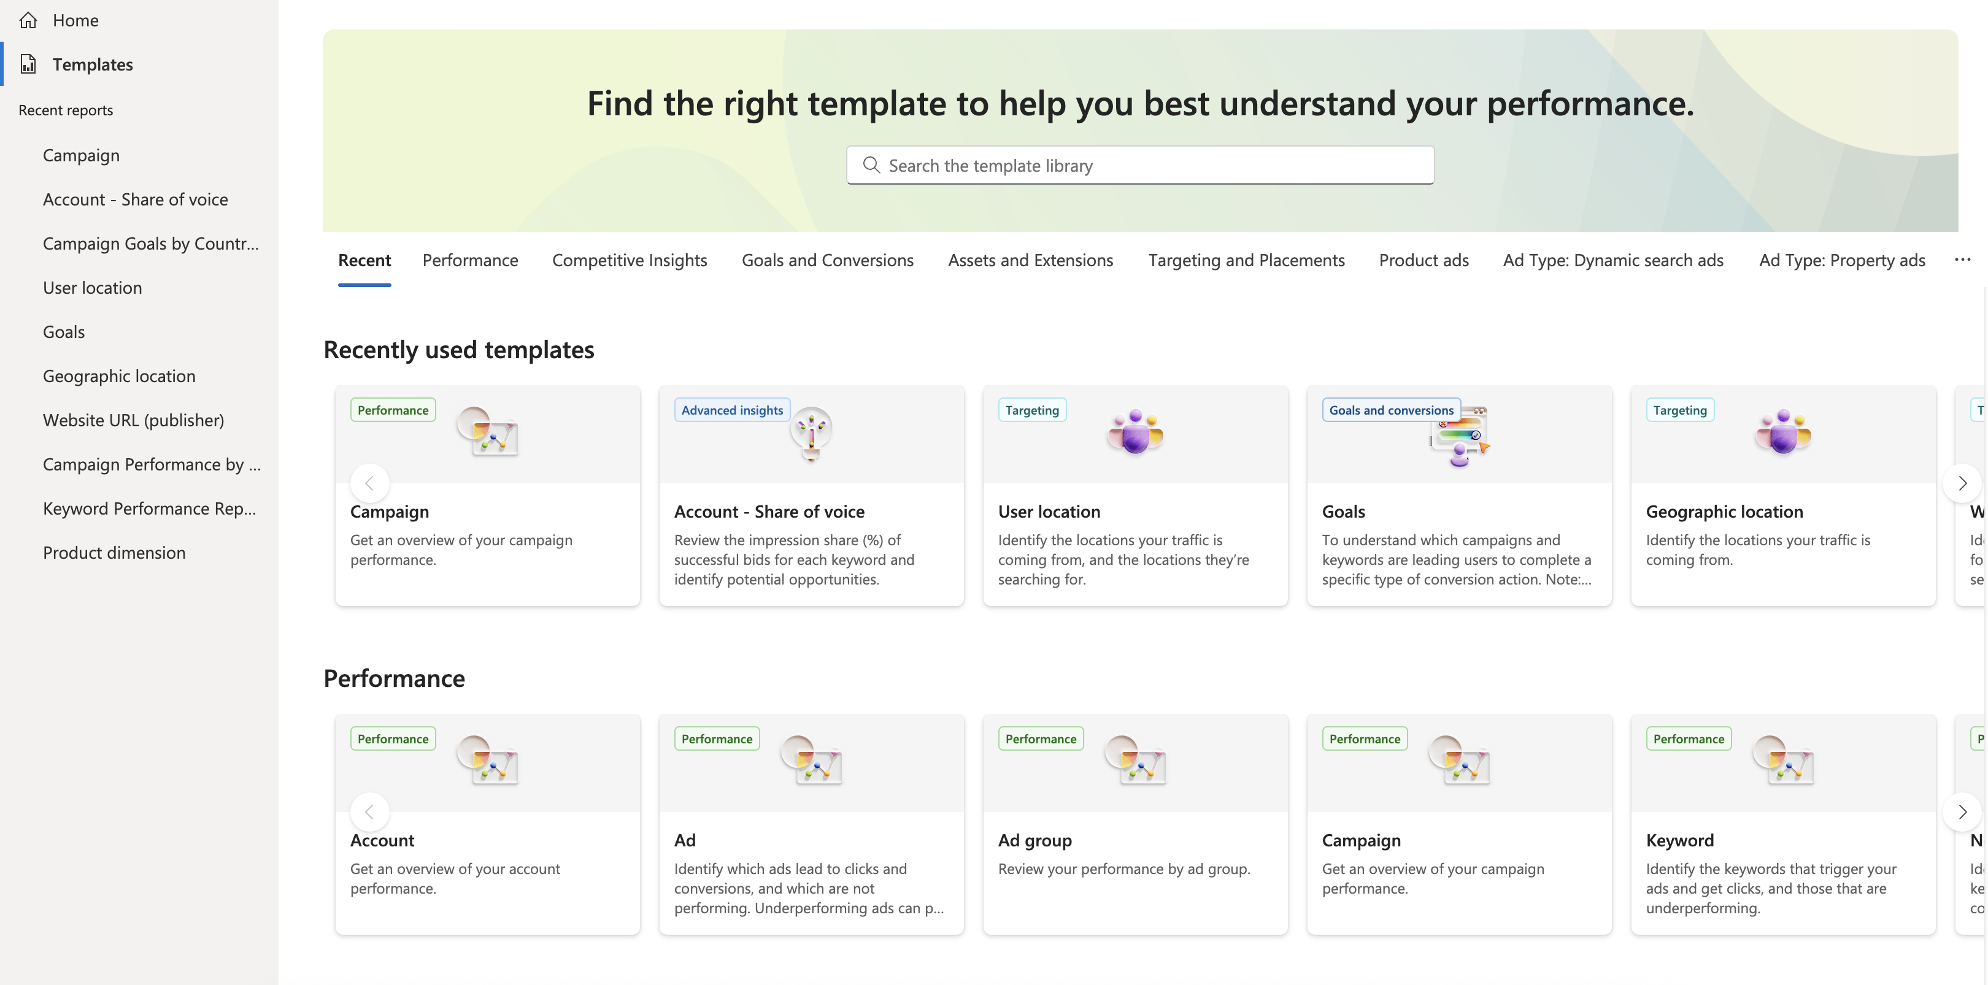Image resolution: width=1988 pixels, height=985 pixels.
Task: Click the chart illustration on Keyword card
Action: (1784, 761)
